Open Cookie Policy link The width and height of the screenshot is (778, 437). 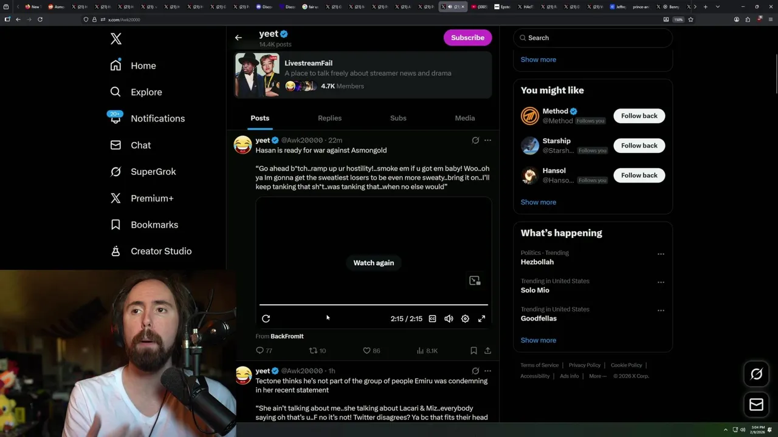click(x=626, y=365)
